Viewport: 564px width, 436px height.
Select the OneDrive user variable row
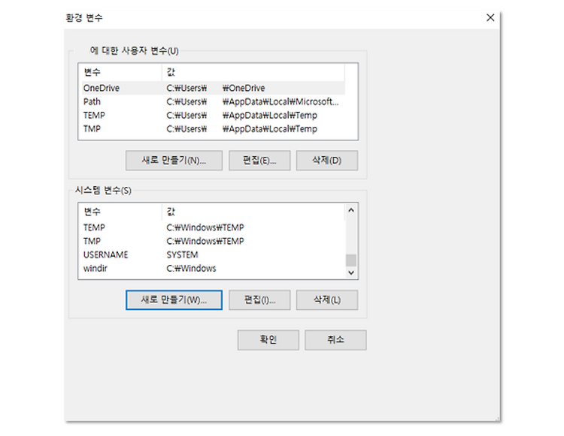214,88
